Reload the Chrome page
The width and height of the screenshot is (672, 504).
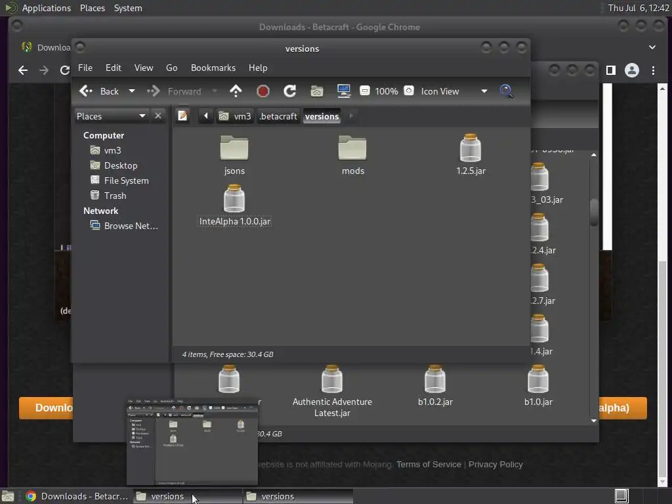click(65, 70)
